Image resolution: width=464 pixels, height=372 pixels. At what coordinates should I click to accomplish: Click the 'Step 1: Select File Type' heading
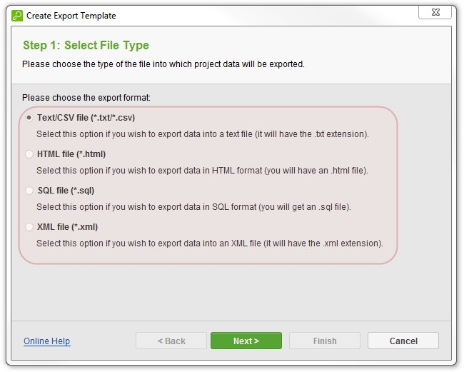[x=86, y=45]
